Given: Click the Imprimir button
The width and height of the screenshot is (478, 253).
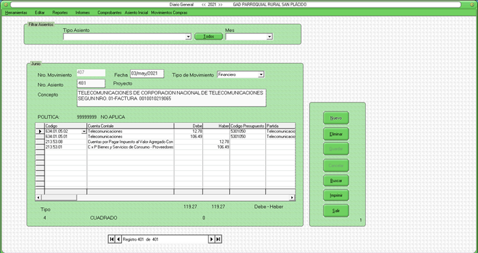Looking at the screenshot, I should (336, 196).
